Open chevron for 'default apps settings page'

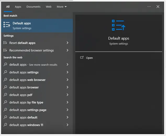coord(67,110)
